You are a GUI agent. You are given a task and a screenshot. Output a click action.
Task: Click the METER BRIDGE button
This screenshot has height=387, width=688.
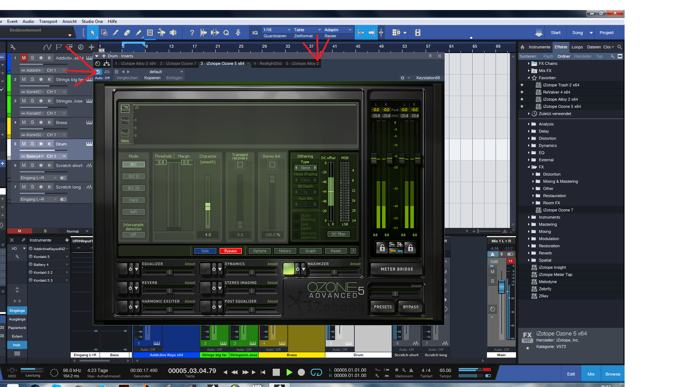[x=397, y=269]
